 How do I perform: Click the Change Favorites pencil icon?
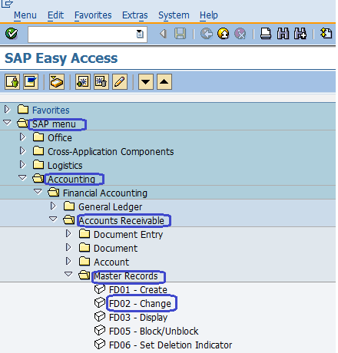[x=120, y=82]
